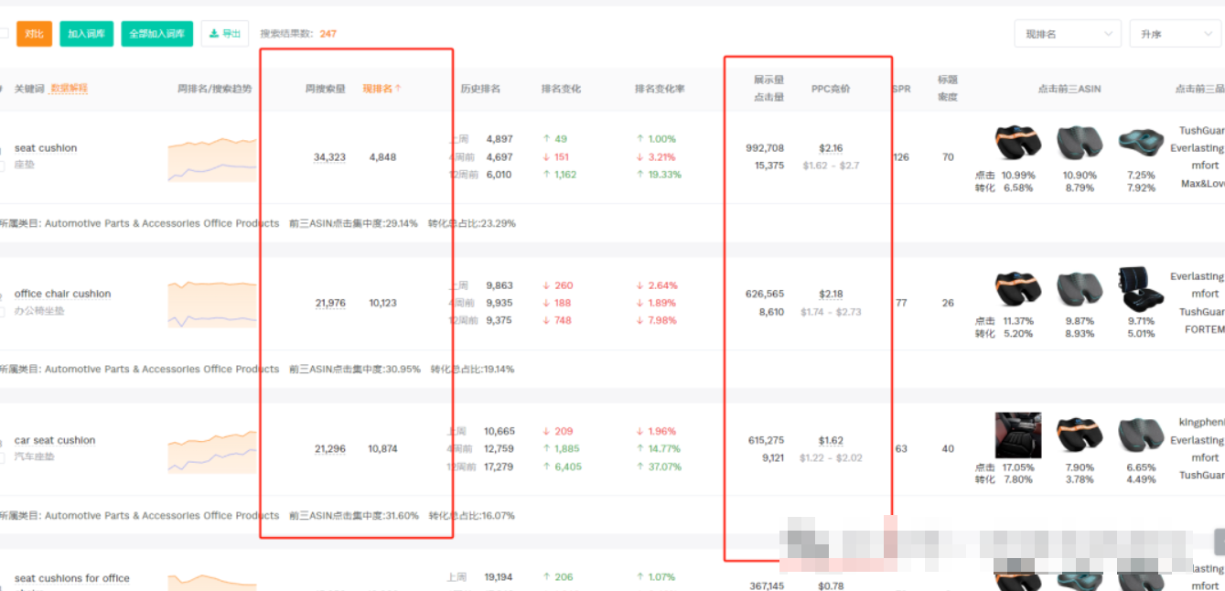Click the 加入词库 button

[86, 34]
